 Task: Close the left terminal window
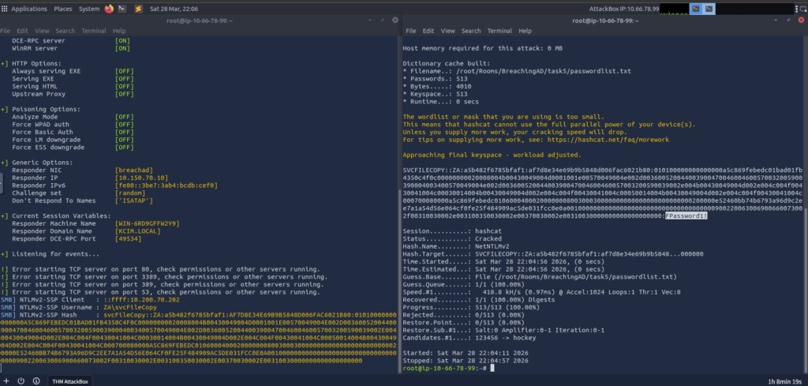[395, 20]
